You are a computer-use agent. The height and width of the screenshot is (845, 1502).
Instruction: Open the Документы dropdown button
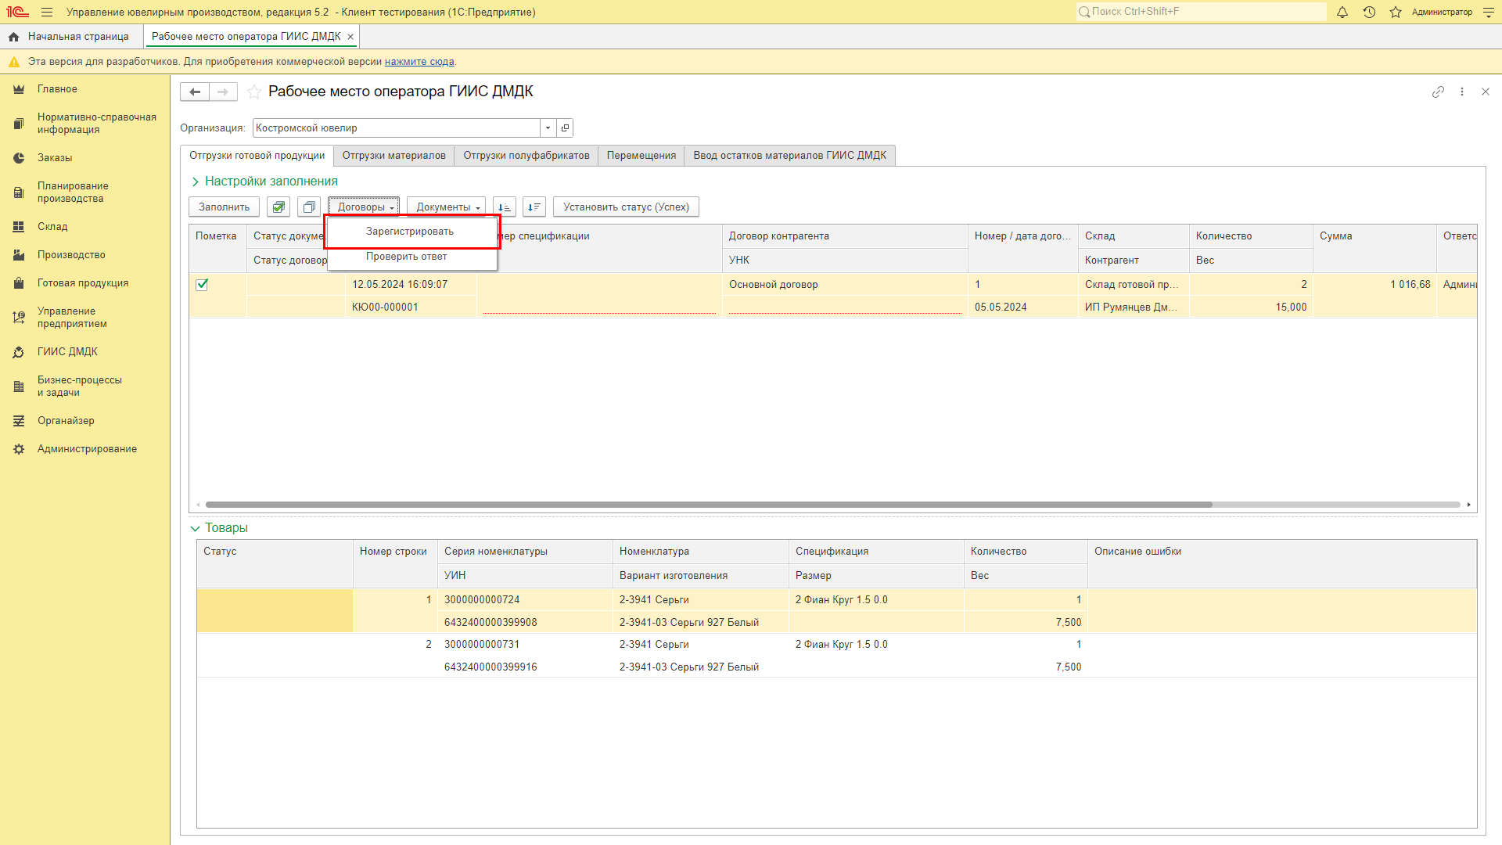[x=447, y=207]
